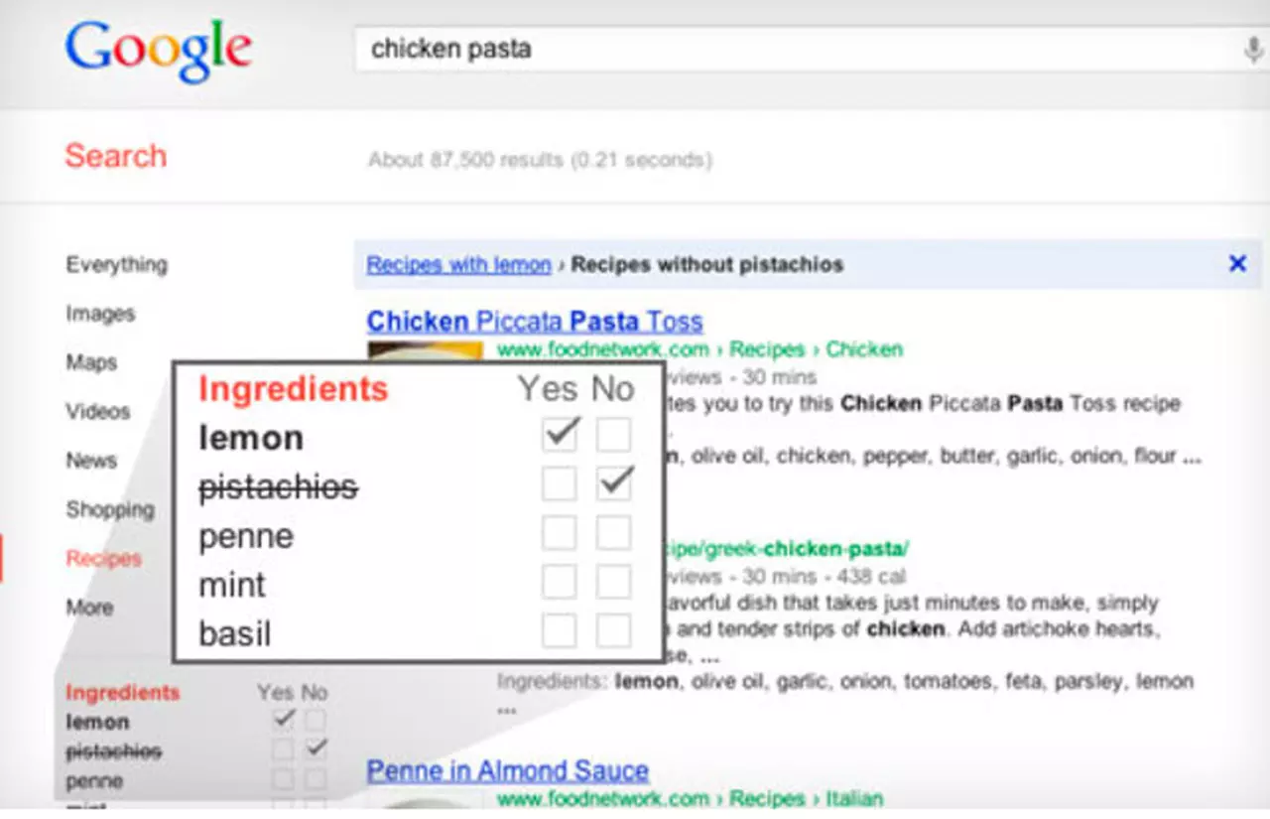
Task: Click the chicken pasta search field
Action: pyautogui.click(x=794, y=49)
